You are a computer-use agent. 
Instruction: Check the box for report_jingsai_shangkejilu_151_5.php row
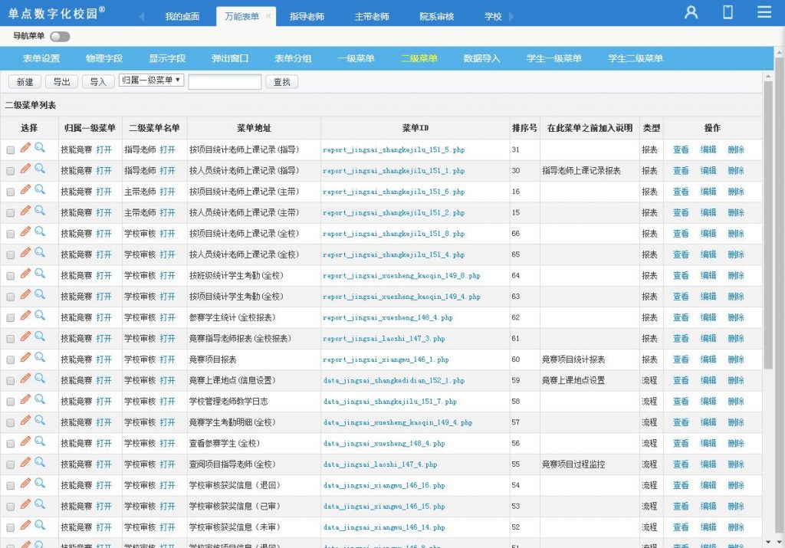(x=11, y=150)
